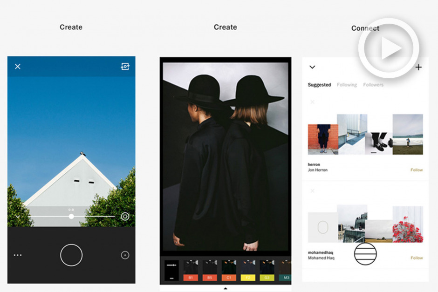Select the Suggested tab
Screen dimensions: 438x292
tap(319, 85)
